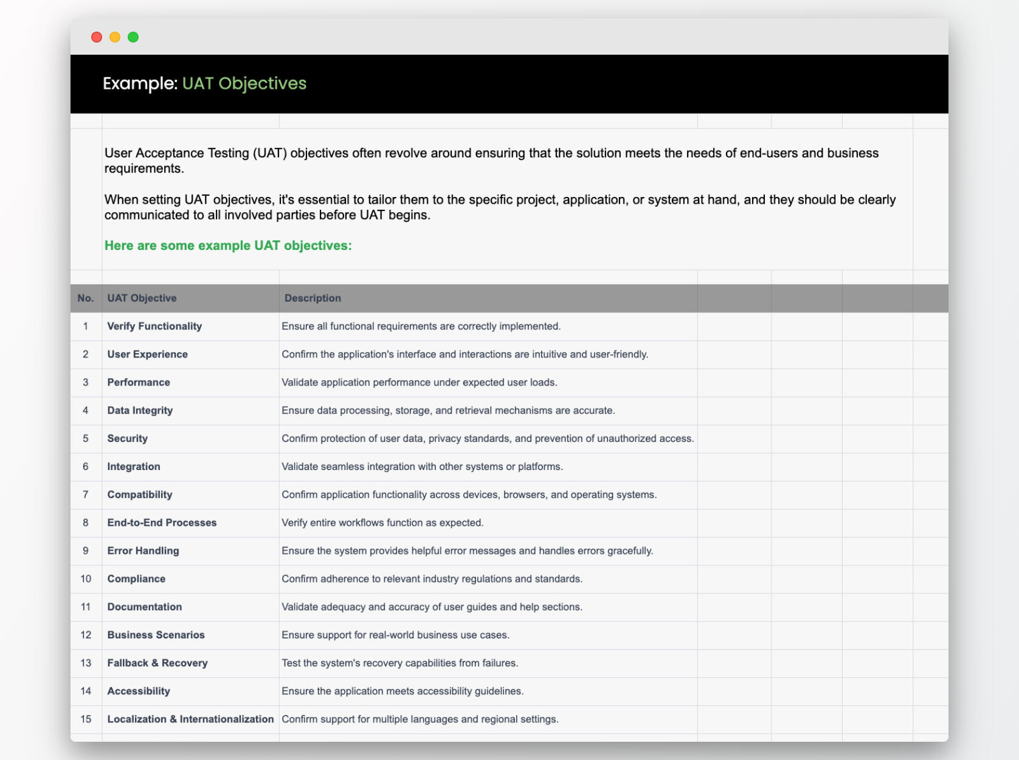Select the 'Compatibility' objective cell
1019x760 pixels.
tap(140, 494)
